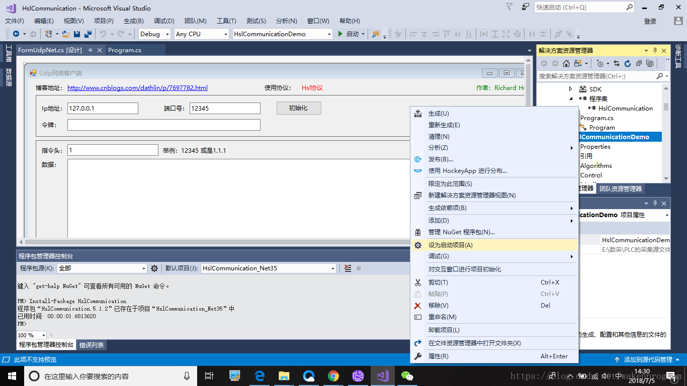Viewport: 687px width, 386px height.
Task: Open the package source dropdown
Action: tap(144, 268)
